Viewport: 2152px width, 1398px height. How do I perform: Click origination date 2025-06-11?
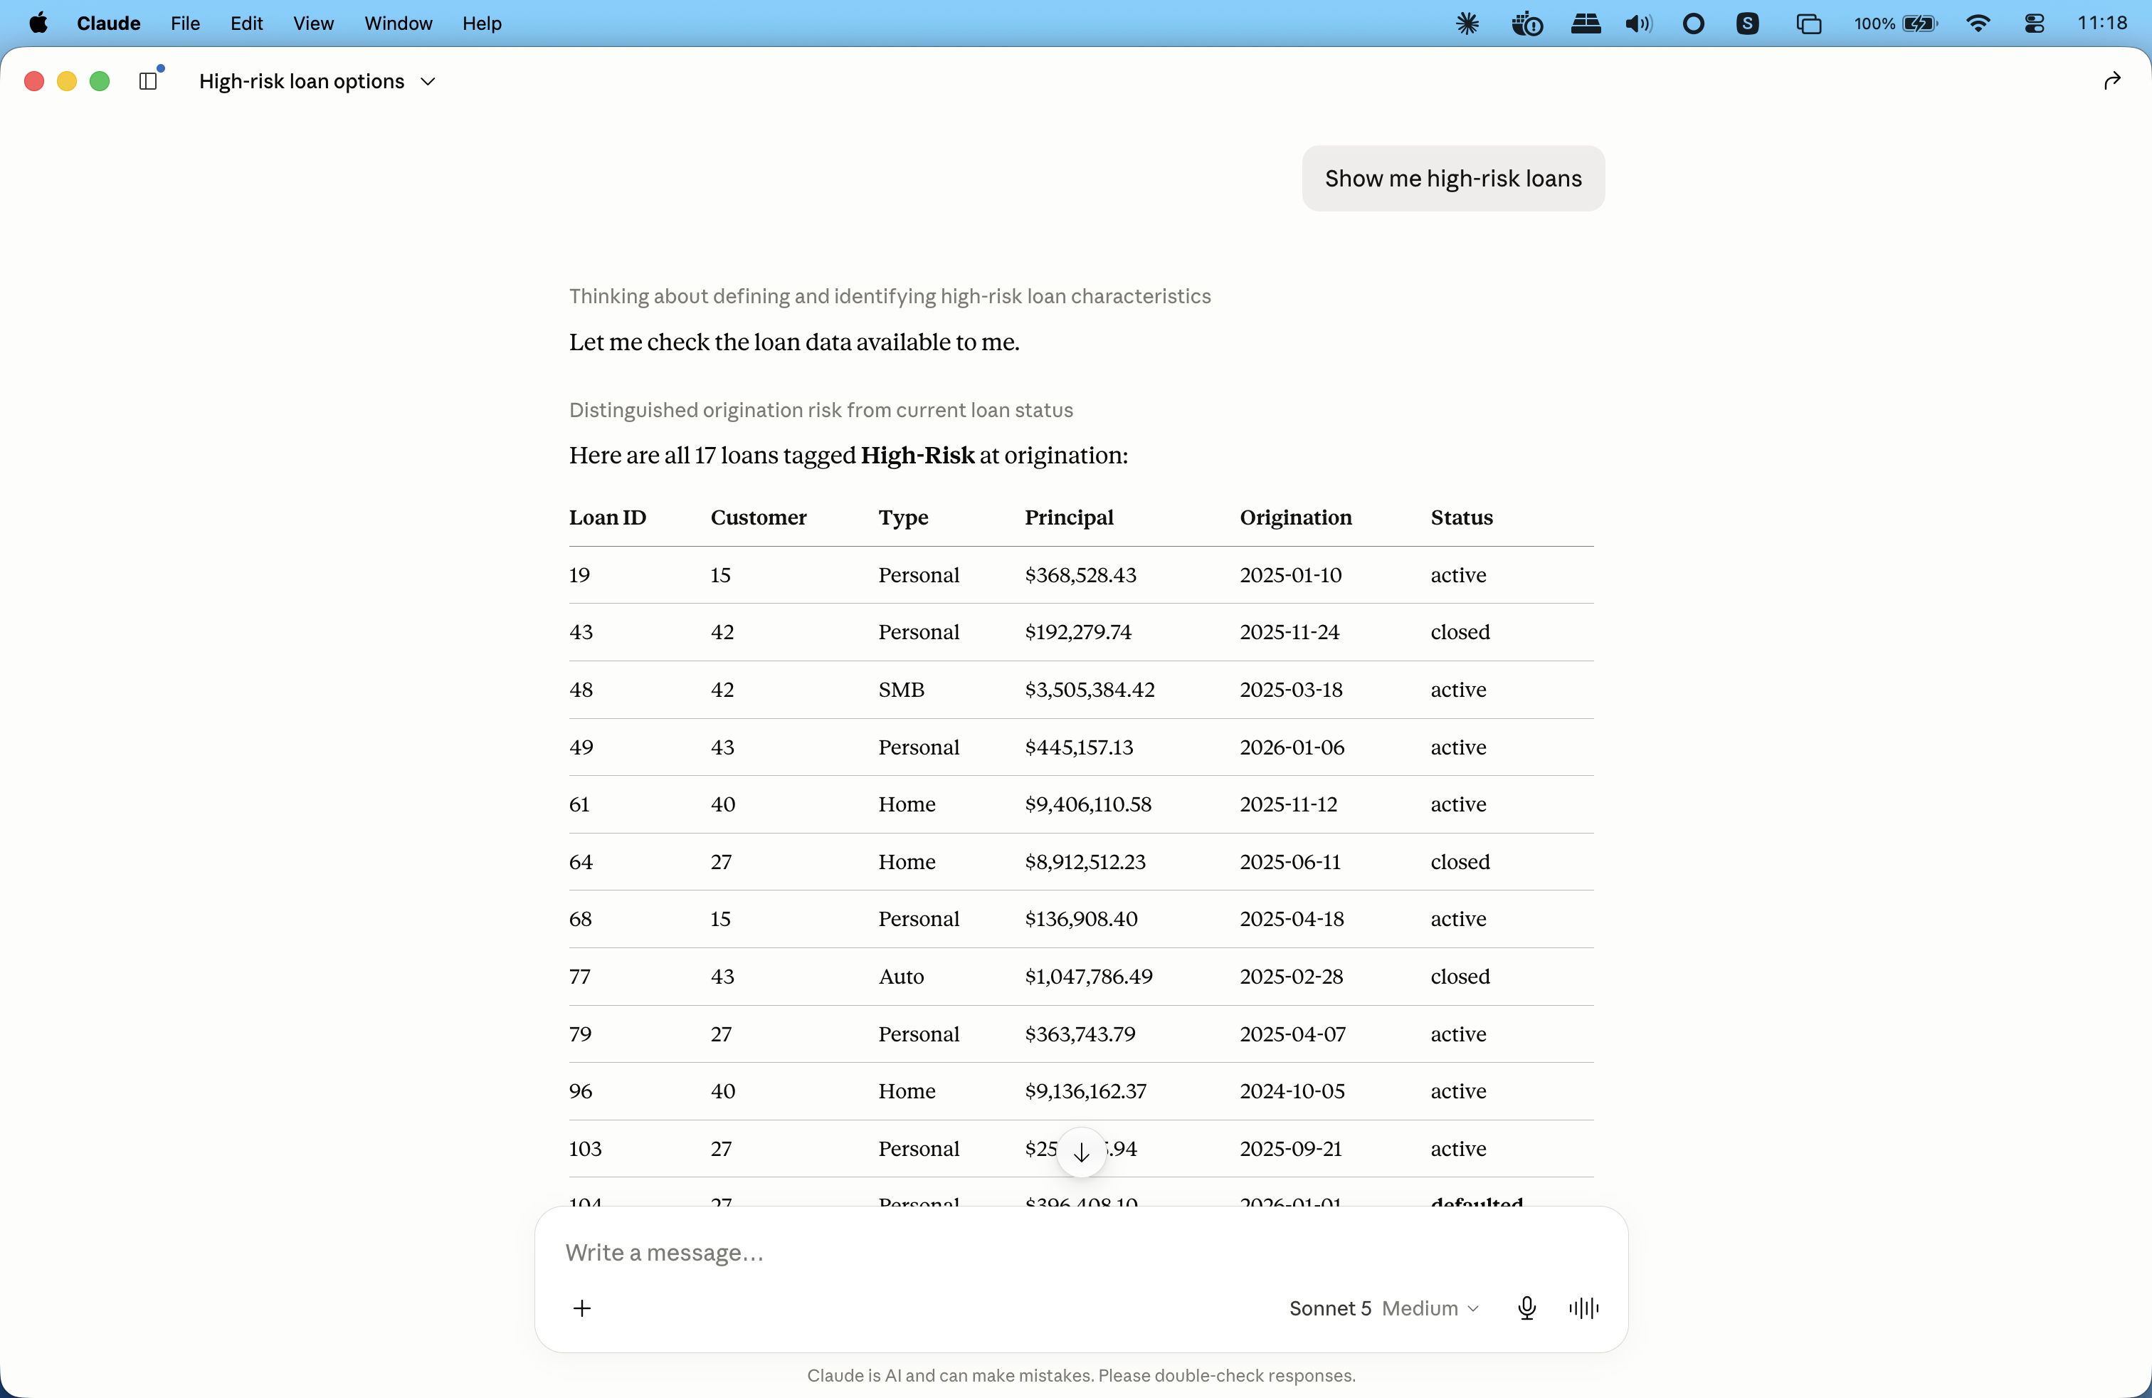point(1290,862)
